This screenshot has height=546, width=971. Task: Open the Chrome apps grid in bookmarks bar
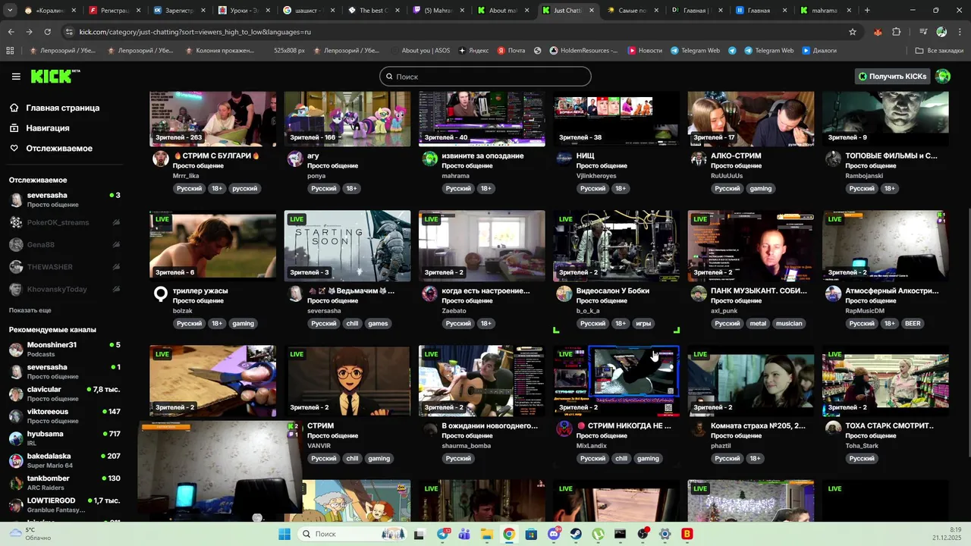point(10,51)
